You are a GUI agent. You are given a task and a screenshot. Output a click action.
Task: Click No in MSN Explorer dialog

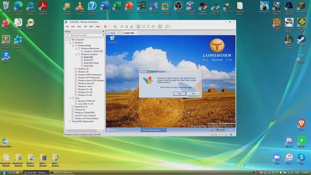coord(193,94)
